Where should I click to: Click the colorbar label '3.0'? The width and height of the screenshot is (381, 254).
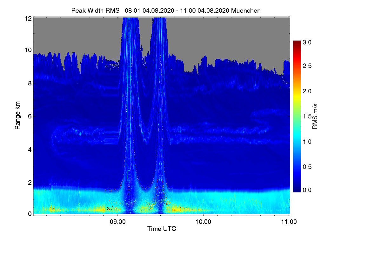[x=307, y=42]
